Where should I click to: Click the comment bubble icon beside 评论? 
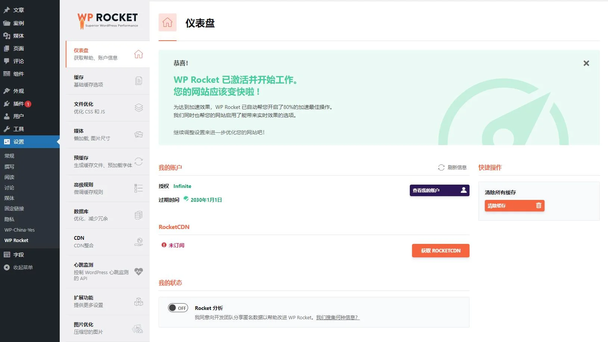7,61
